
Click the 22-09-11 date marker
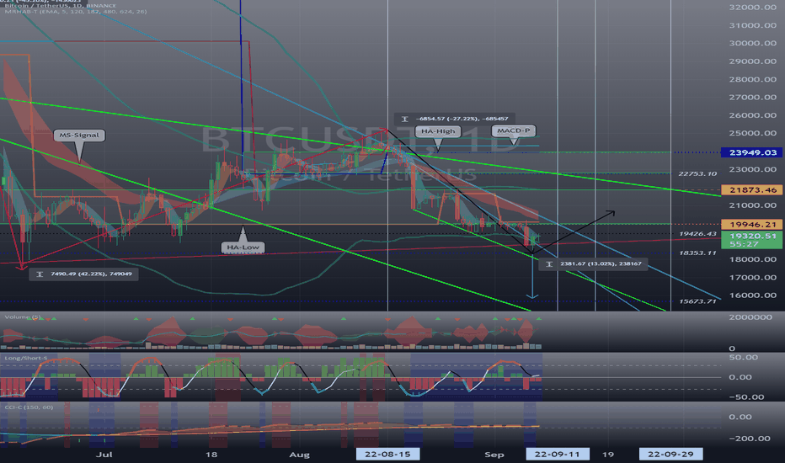click(x=558, y=454)
